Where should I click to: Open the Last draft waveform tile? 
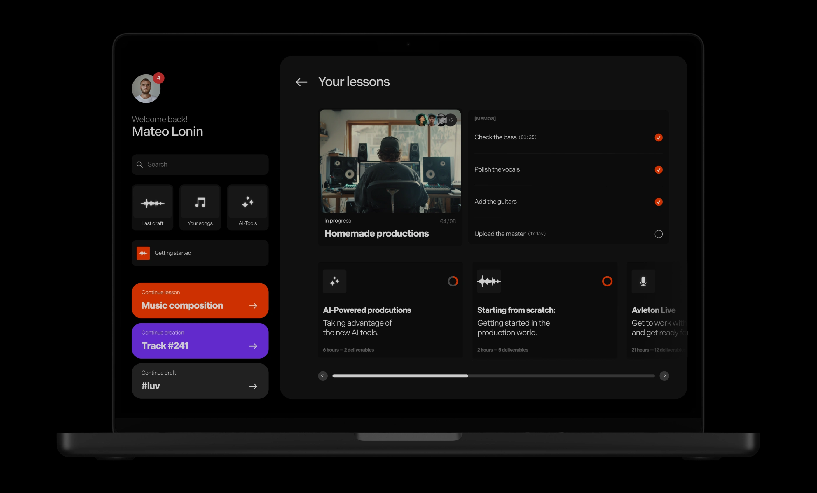(x=152, y=207)
